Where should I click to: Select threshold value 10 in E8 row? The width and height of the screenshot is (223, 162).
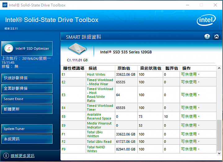[x=166, y=116]
